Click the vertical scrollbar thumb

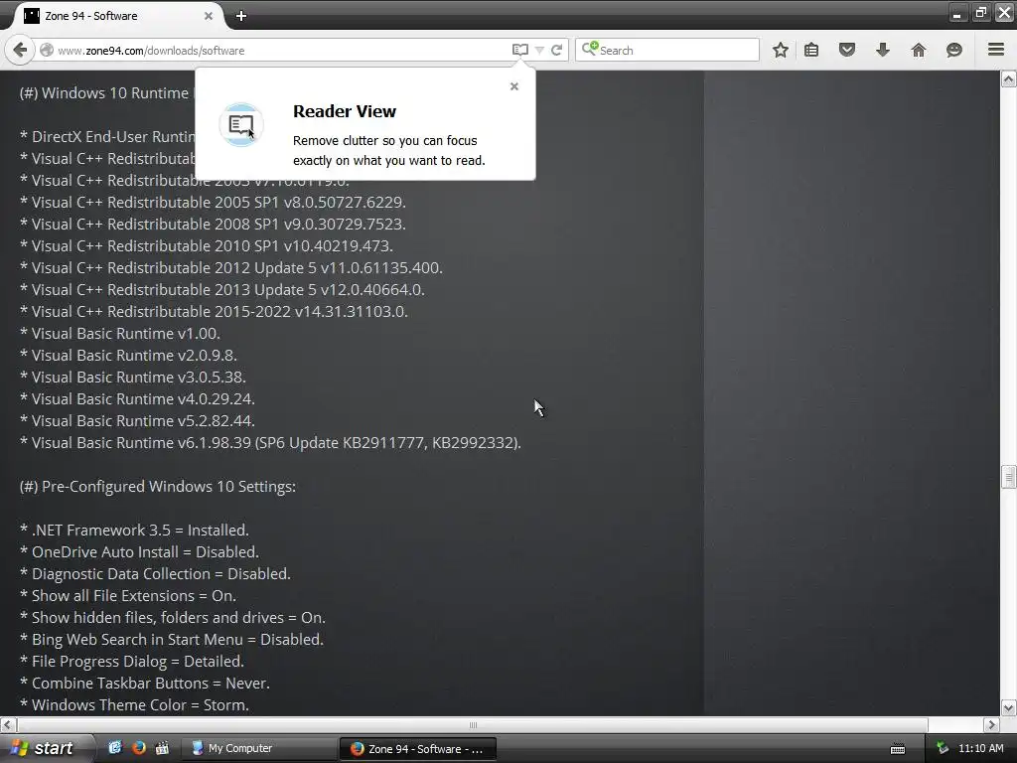(x=1009, y=477)
